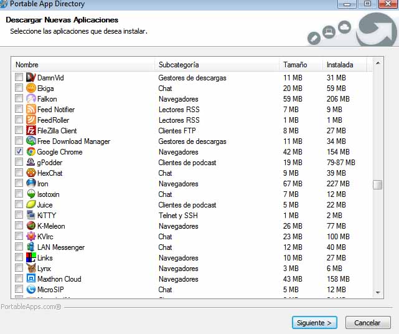The image size is (399, 334).
Task: Click the LAN Messenger icon
Action: tap(31, 247)
